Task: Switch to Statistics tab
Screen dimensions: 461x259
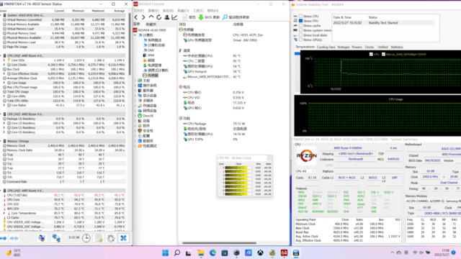Action: point(397,47)
